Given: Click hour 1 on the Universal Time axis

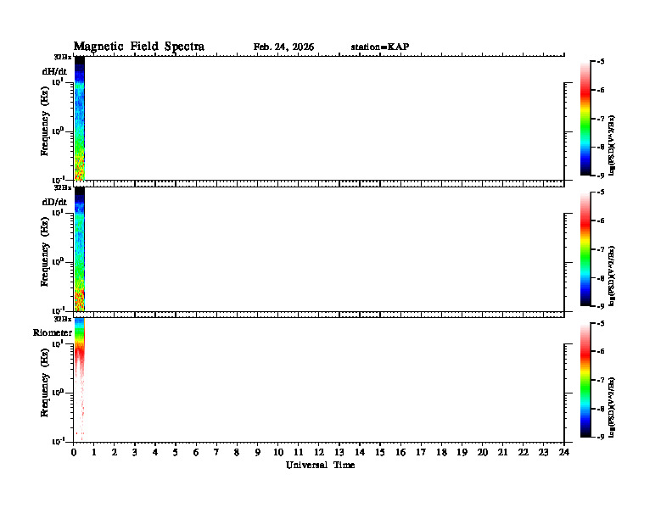Looking at the screenshot, I should pyautogui.click(x=94, y=453).
